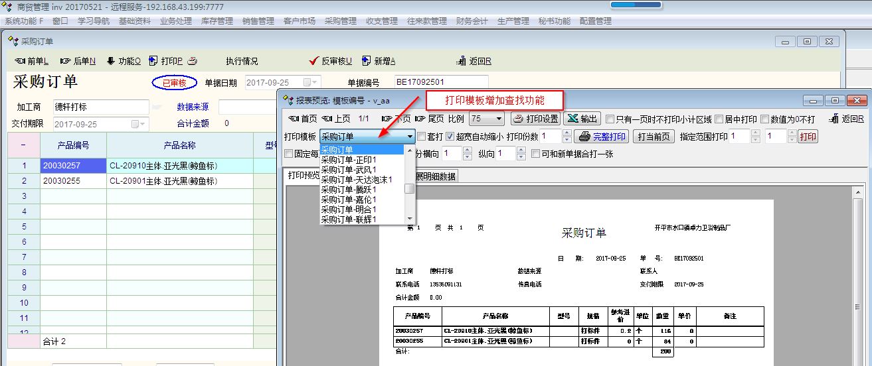Image resolution: width=872 pixels, height=366 pixels.
Task: Go to previous order 前单
Action: pos(31,61)
